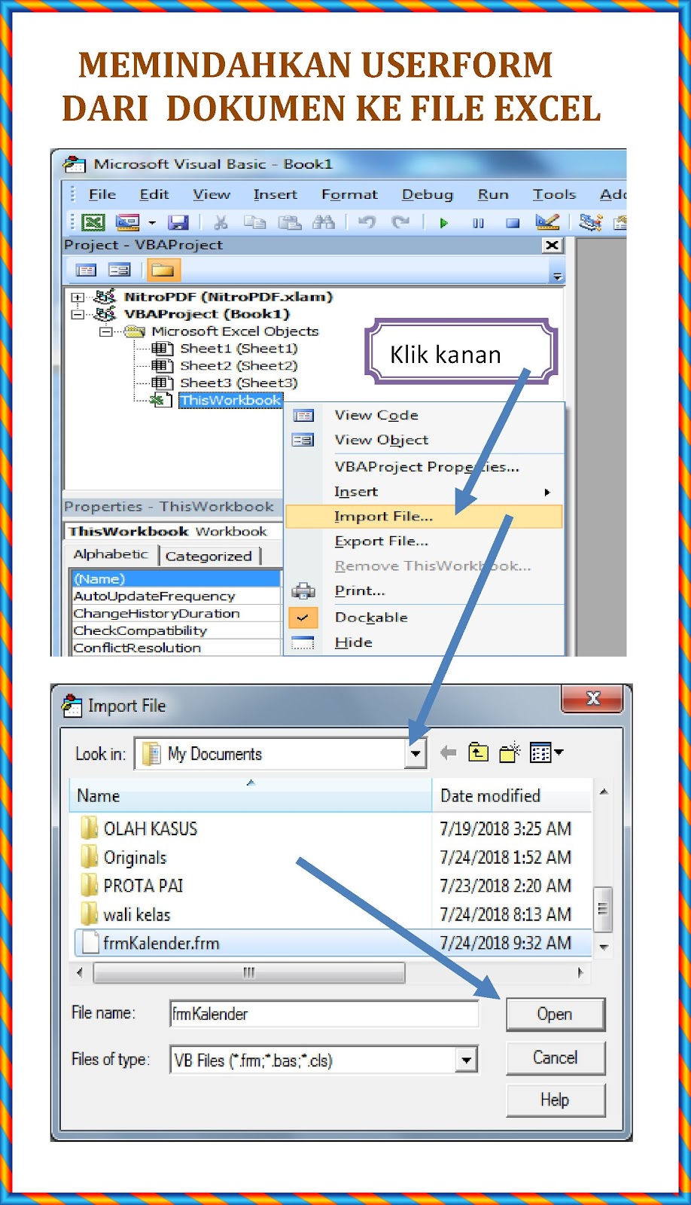The image size is (691, 1205).
Task: Open the Look in My Documents dropdown
Action: click(415, 753)
